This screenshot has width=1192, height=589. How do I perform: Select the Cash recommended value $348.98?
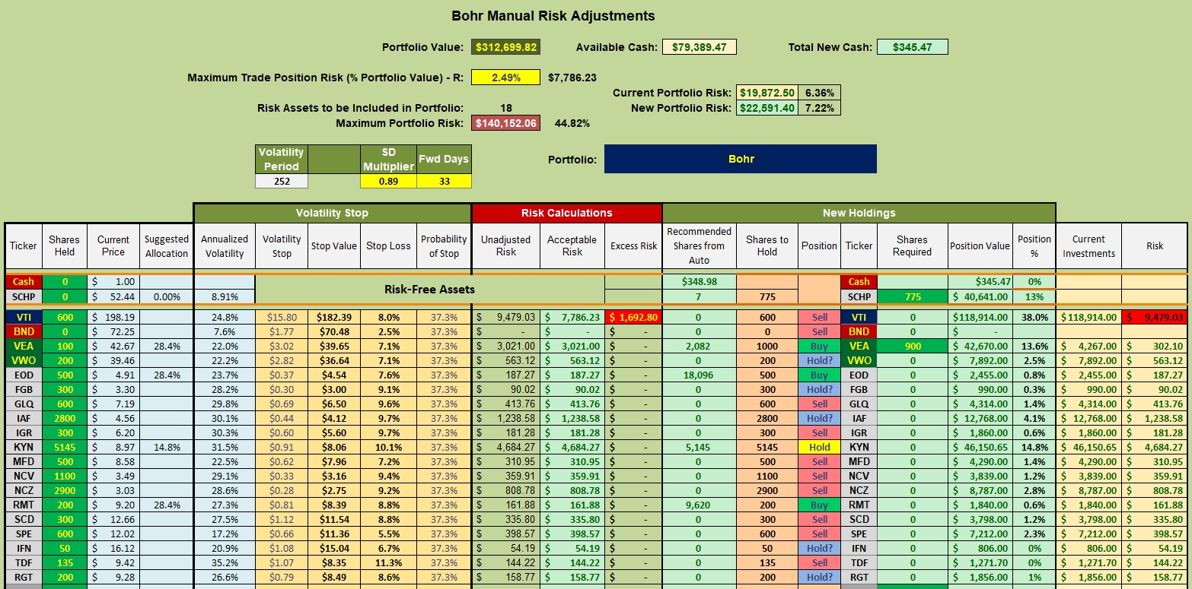[x=698, y=281]
